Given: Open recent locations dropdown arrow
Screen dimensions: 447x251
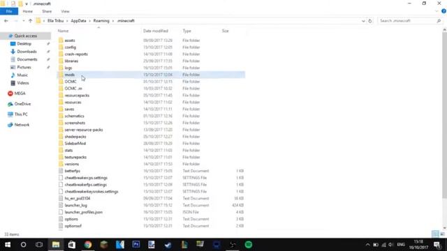Looking at the screenshot, I should 23,21.
